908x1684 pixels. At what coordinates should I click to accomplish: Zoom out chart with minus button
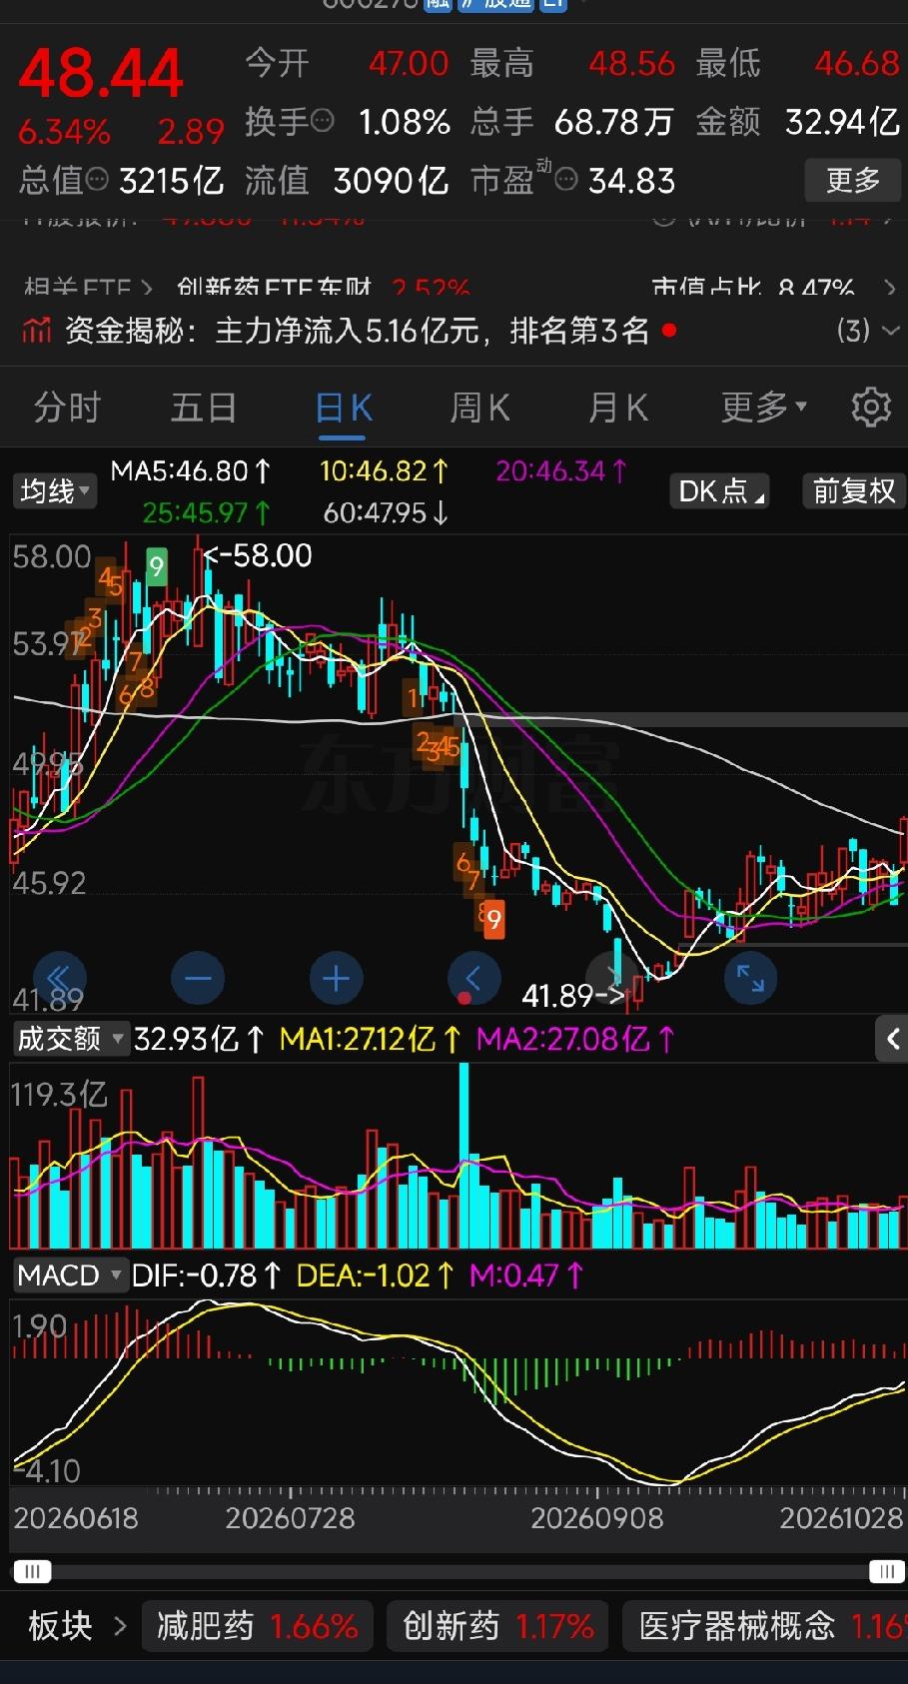click(198, 978)
